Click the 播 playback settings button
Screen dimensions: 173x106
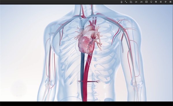pos(170,2)
